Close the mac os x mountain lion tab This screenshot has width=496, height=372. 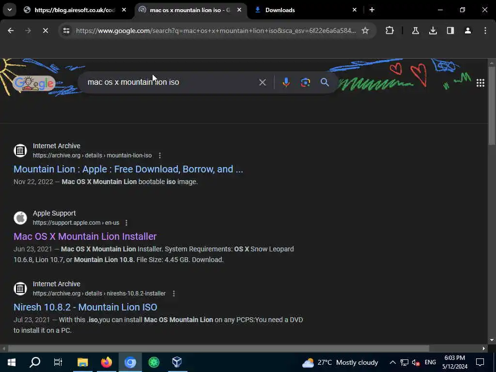tap(239, 10)
